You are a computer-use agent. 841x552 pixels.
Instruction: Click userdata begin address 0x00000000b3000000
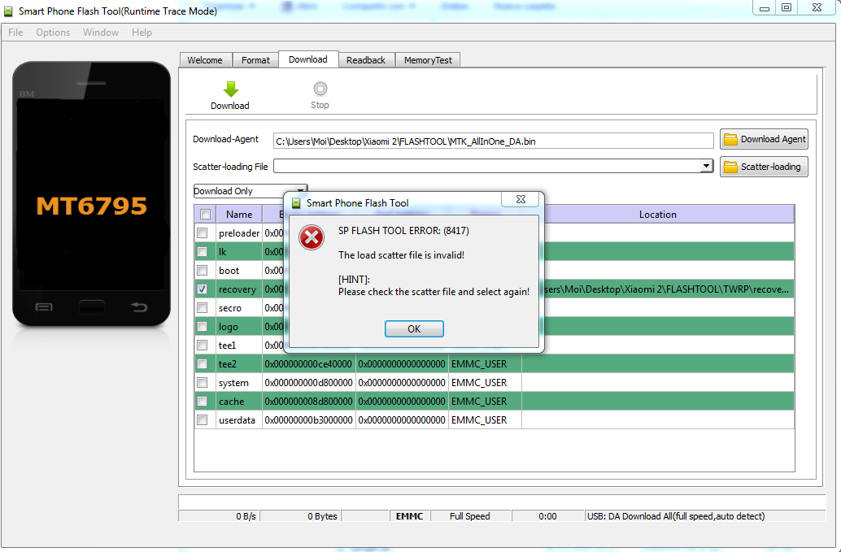309,420
